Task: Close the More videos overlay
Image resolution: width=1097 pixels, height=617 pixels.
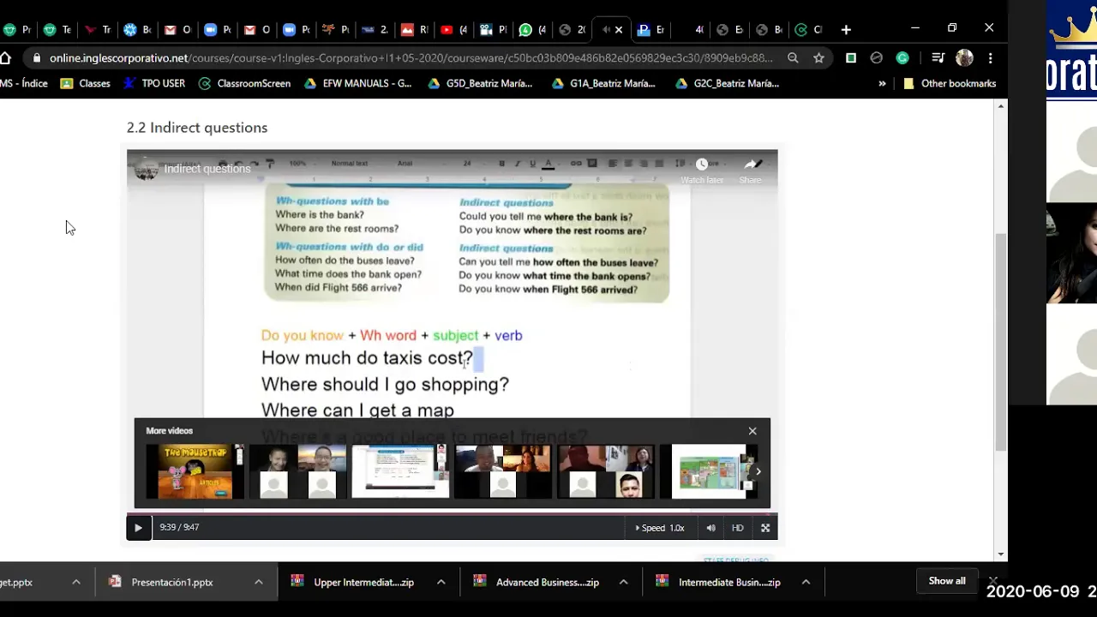Action: click(752, 431)
